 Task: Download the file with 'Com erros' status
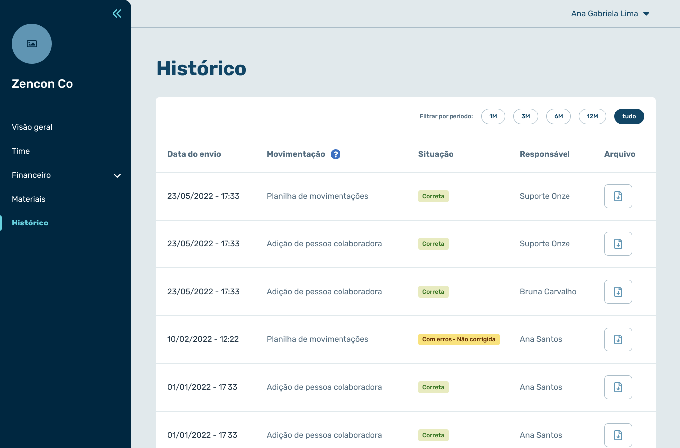point(618,339)
